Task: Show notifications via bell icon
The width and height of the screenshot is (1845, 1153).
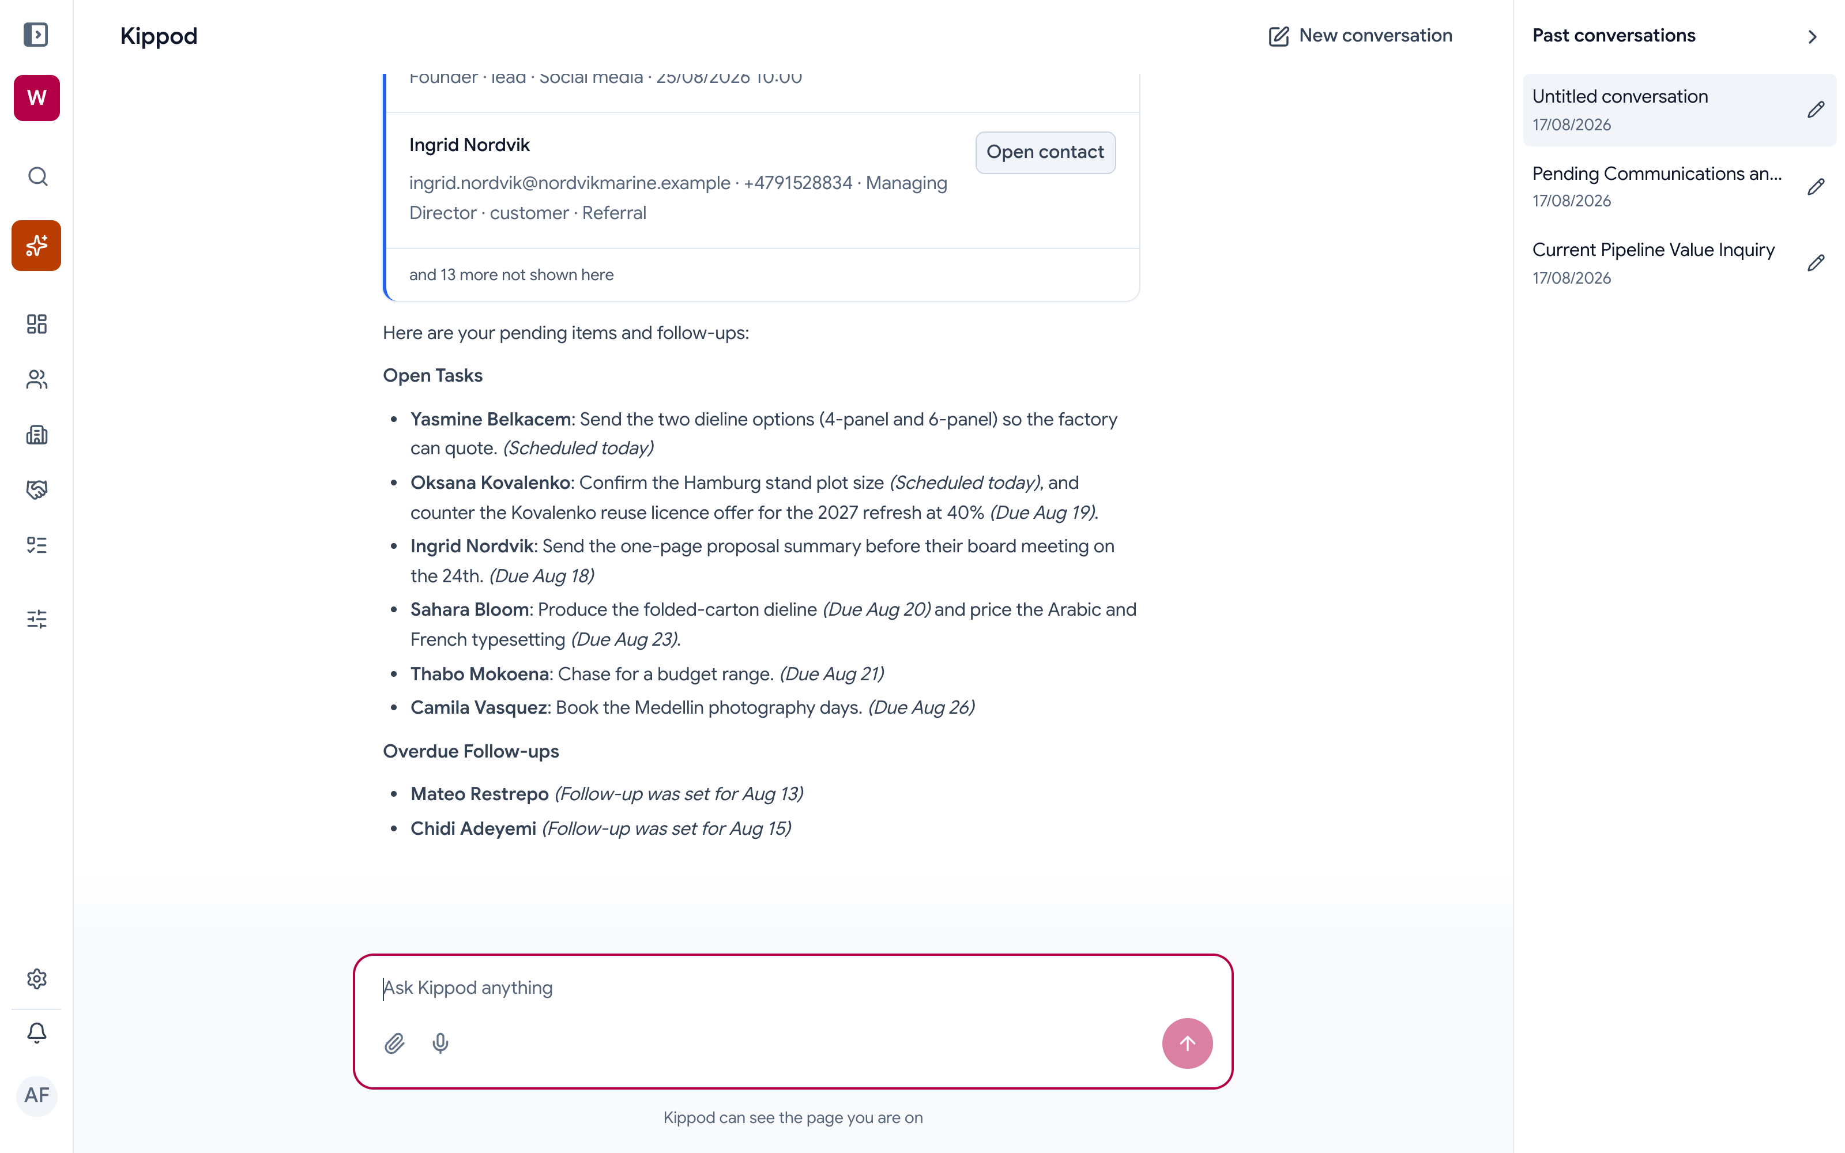Action: pos(37,1033)
